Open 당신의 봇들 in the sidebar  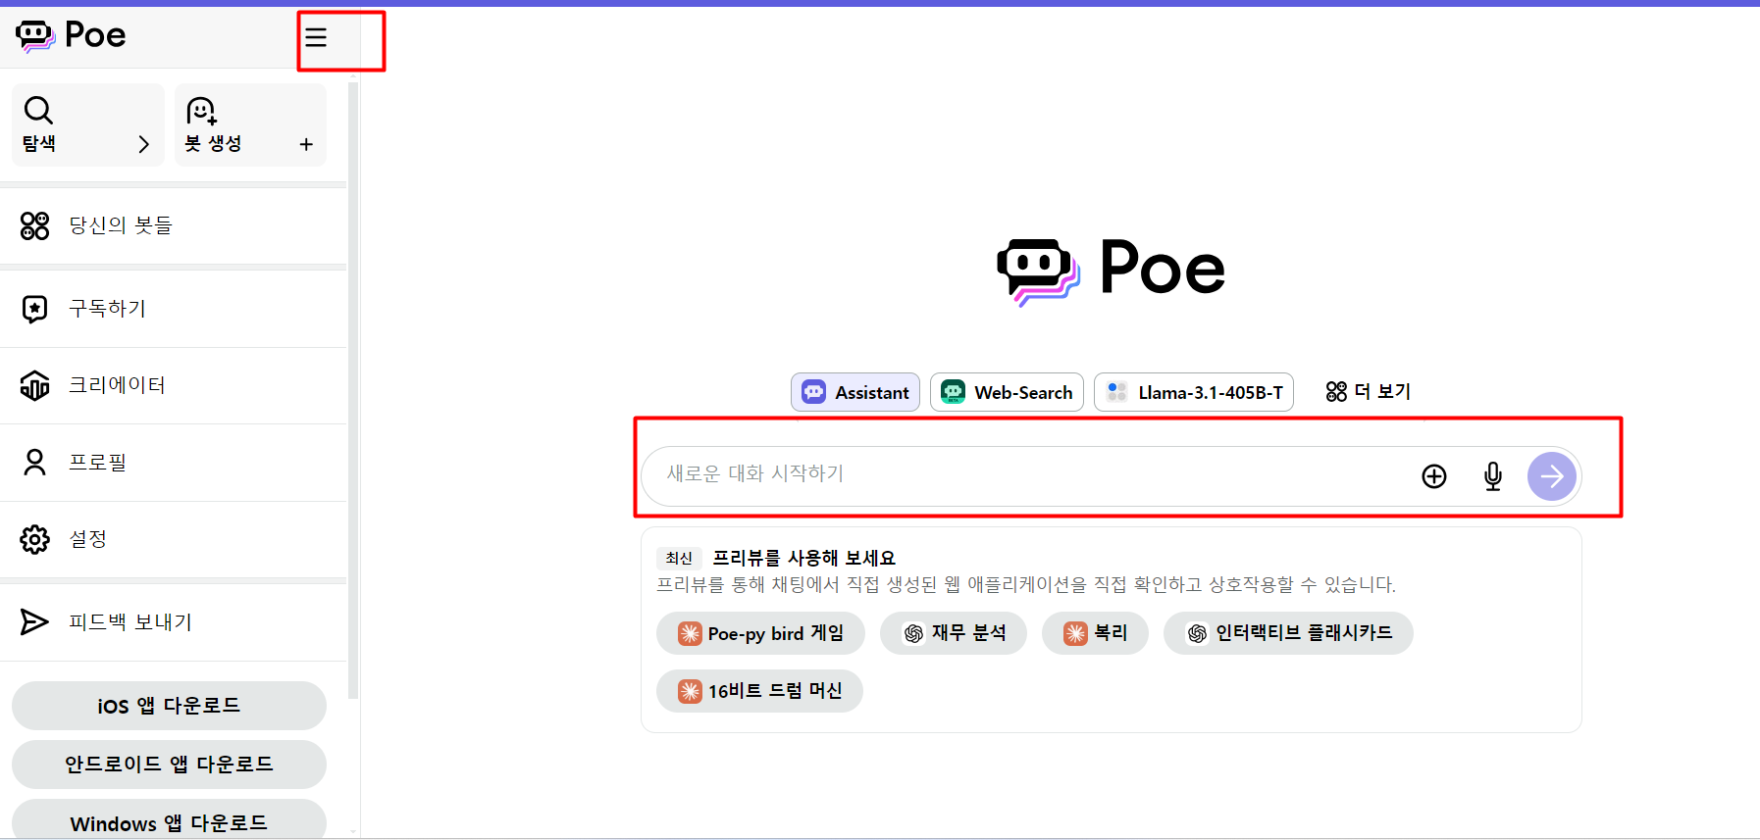(x=174, y=225)
